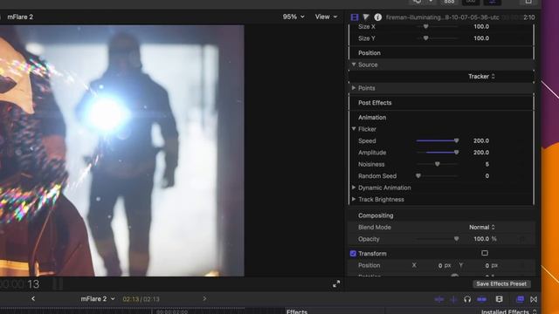Viewport: 559px width, 314px height.
Task: Click the fireman-illuminating clip name
Action: [443, 17]
